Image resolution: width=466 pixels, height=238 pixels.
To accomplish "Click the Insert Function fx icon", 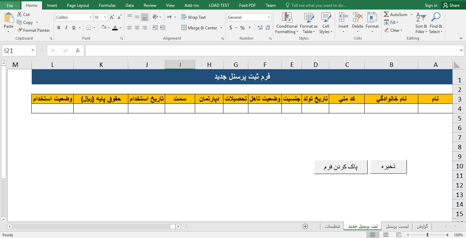I will (78, 51).
